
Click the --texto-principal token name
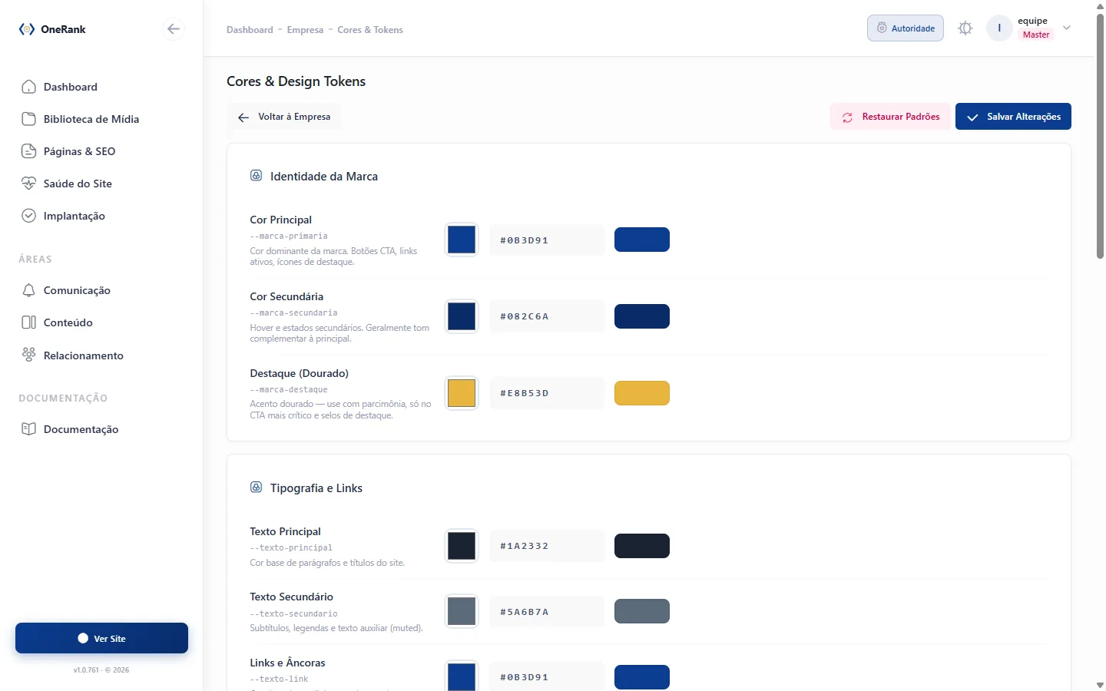291,548
